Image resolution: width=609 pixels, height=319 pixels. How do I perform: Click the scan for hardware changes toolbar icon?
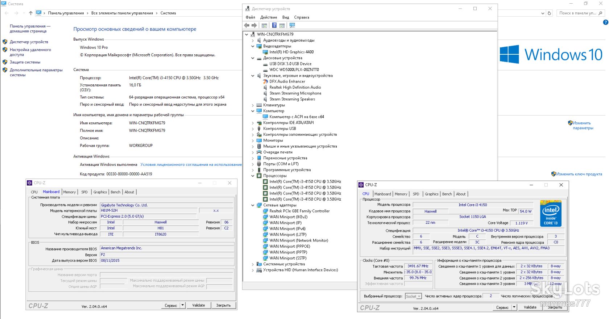point(292,25)
